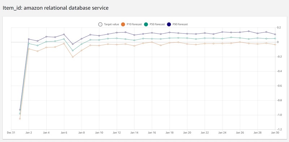
Task: Click the Jan 30 x-axis label
Action: [275, 133]
